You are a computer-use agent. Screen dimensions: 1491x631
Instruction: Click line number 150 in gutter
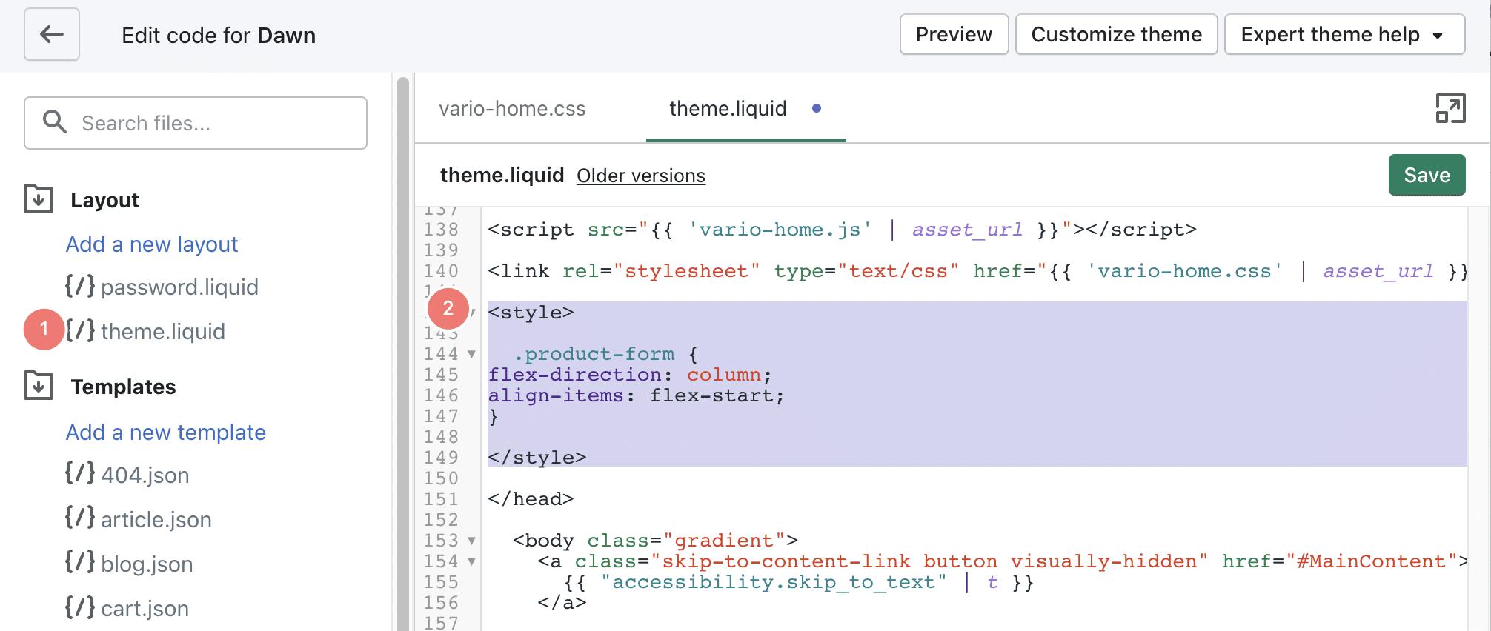pos(441,478)
